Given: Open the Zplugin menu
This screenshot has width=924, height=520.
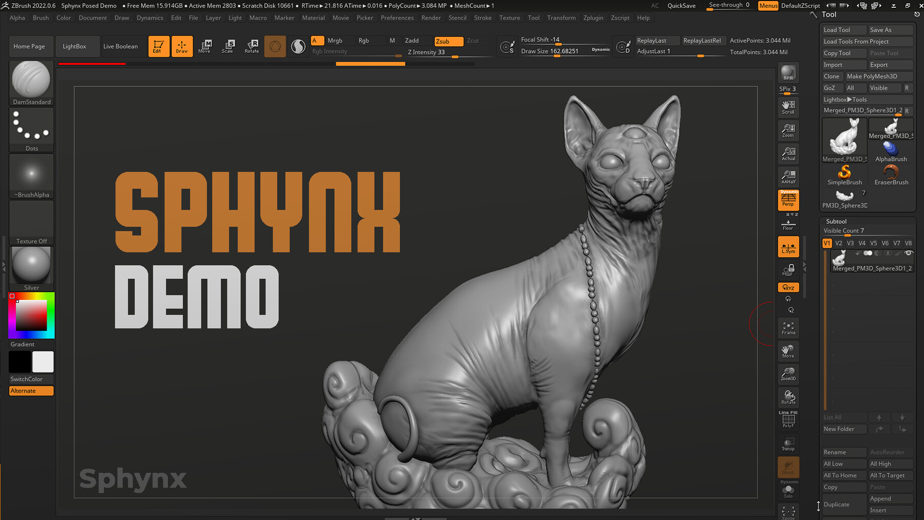Looking at the screenshot, I should pyautogui.click(x=593, y=17).
